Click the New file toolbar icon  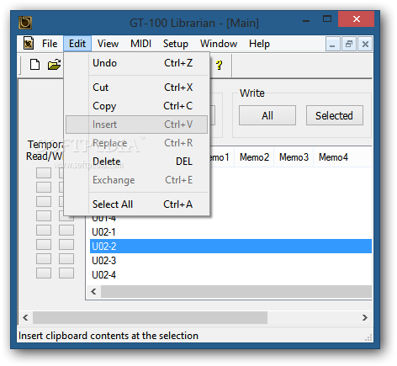34,65
